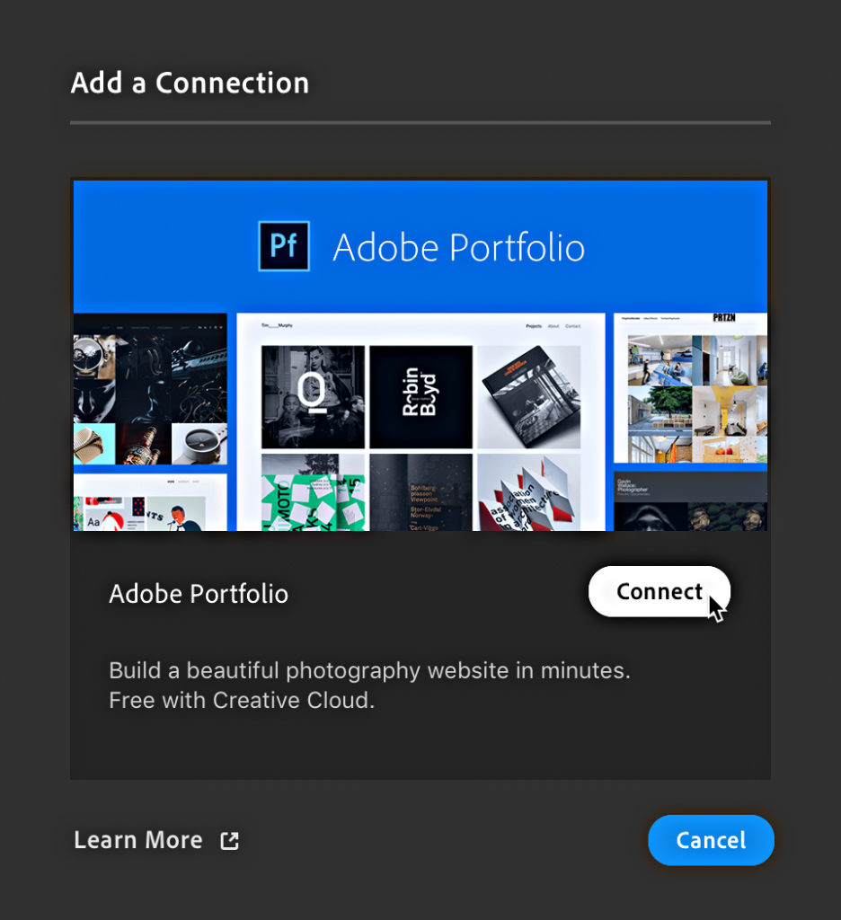Click the PRTZN architecture preview thumbnail
Viewport: 841px width, 920px height.
pos(690,388)
